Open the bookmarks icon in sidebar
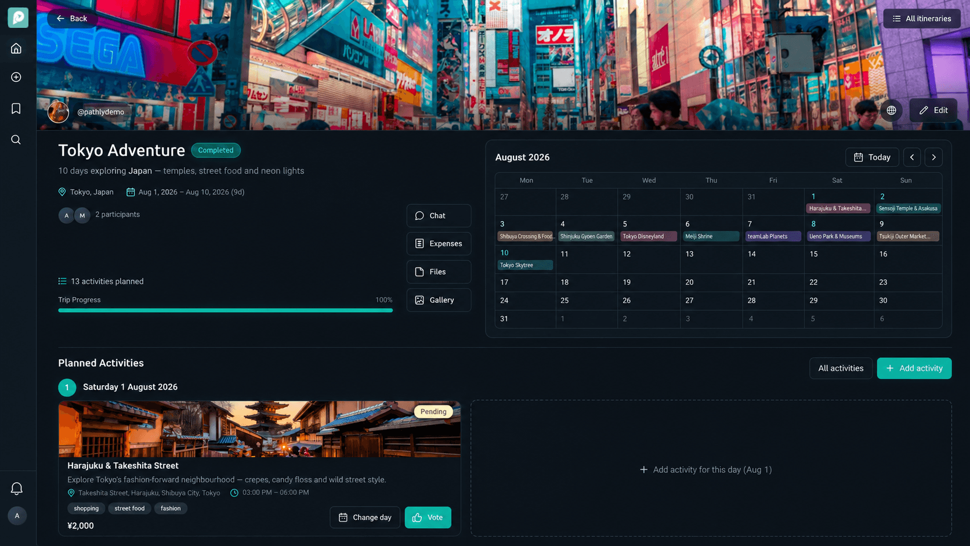This screenshot has width=970, height=546. [x=16, y=109]
